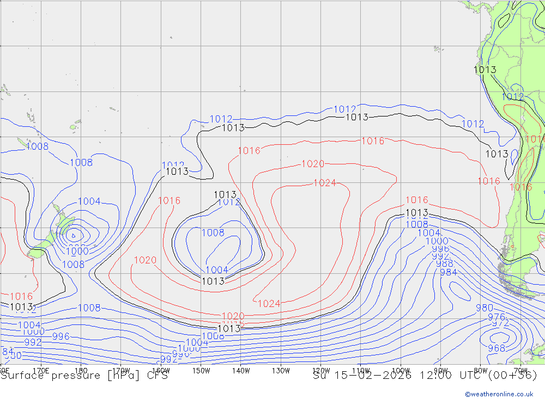Click the 180 longitude axis label
545x399 pixels.
(x=81, y=371)
